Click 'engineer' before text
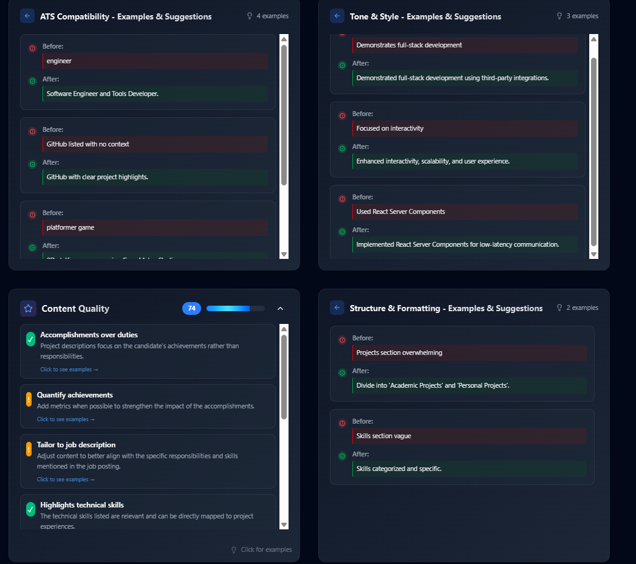The image size is (636, 564). point(59,61)
